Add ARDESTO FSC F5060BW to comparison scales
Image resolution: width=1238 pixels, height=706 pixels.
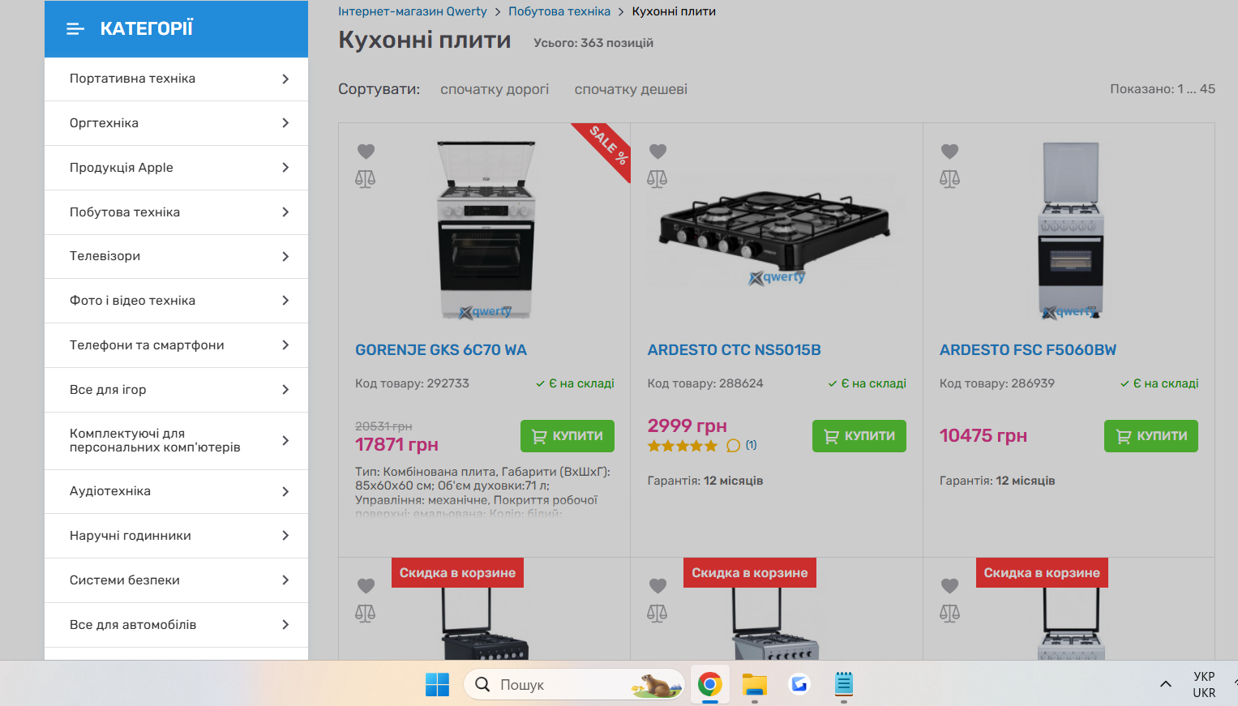[949, 178]
